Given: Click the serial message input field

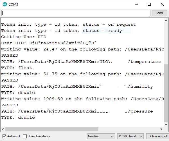Looking at the screenshot, I should click(x=76, y=13).
